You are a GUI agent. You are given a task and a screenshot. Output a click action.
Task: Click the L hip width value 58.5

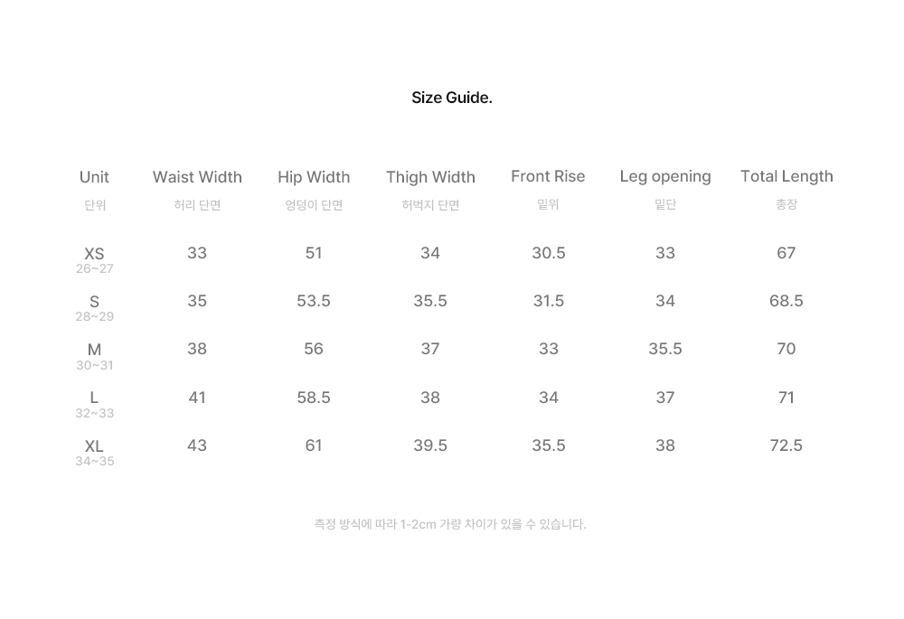[x=314, y=398]
